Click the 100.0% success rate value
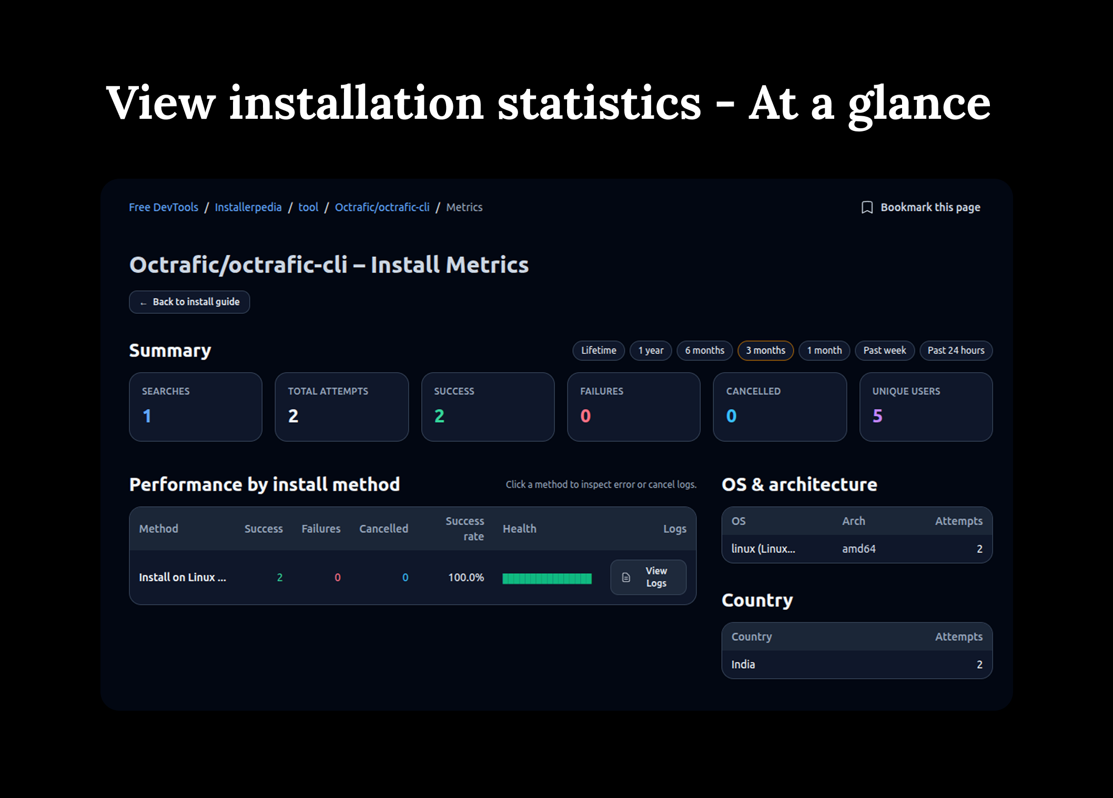 click(x=466, y=577)
